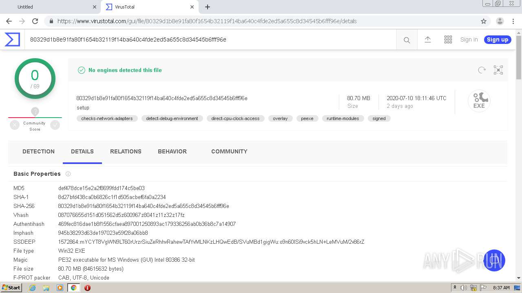Close the VirusTotal tab
522x293 pixels.
[x=192, y=7]
